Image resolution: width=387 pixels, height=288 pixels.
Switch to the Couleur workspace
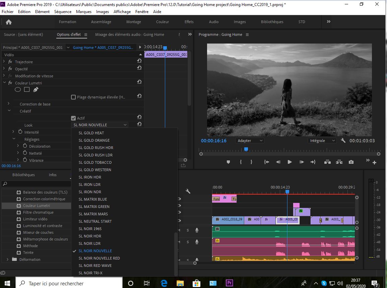[x=163, y=22]
